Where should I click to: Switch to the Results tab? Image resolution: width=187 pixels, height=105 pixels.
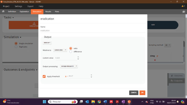[48, 11]
